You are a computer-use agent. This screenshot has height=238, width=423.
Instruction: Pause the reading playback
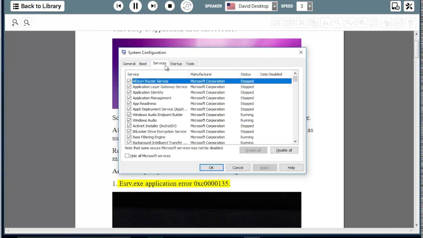pos(135,6)
